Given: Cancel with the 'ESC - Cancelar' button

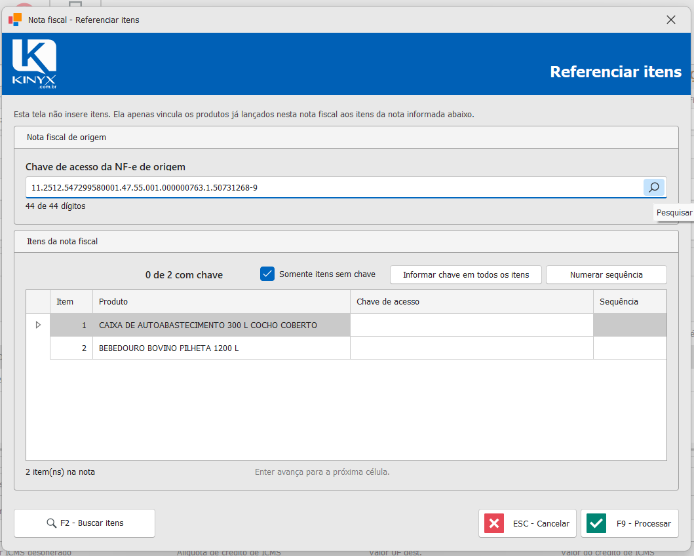Looking at the screenshot, I should 528,523.
